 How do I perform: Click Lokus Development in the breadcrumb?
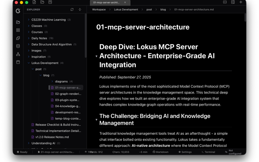[126, 9]
